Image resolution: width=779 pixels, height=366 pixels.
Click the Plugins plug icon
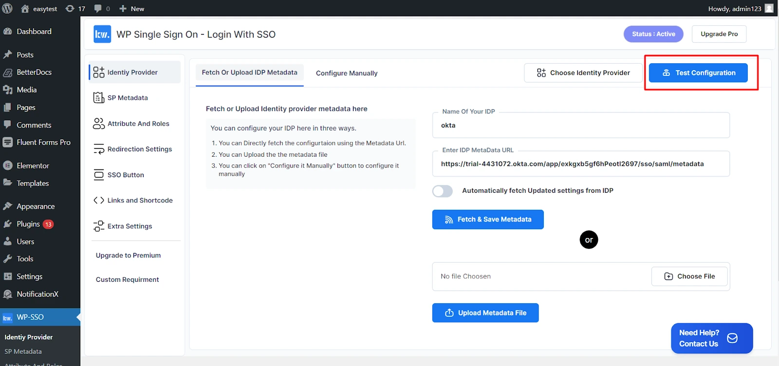[x=8, y=224]
